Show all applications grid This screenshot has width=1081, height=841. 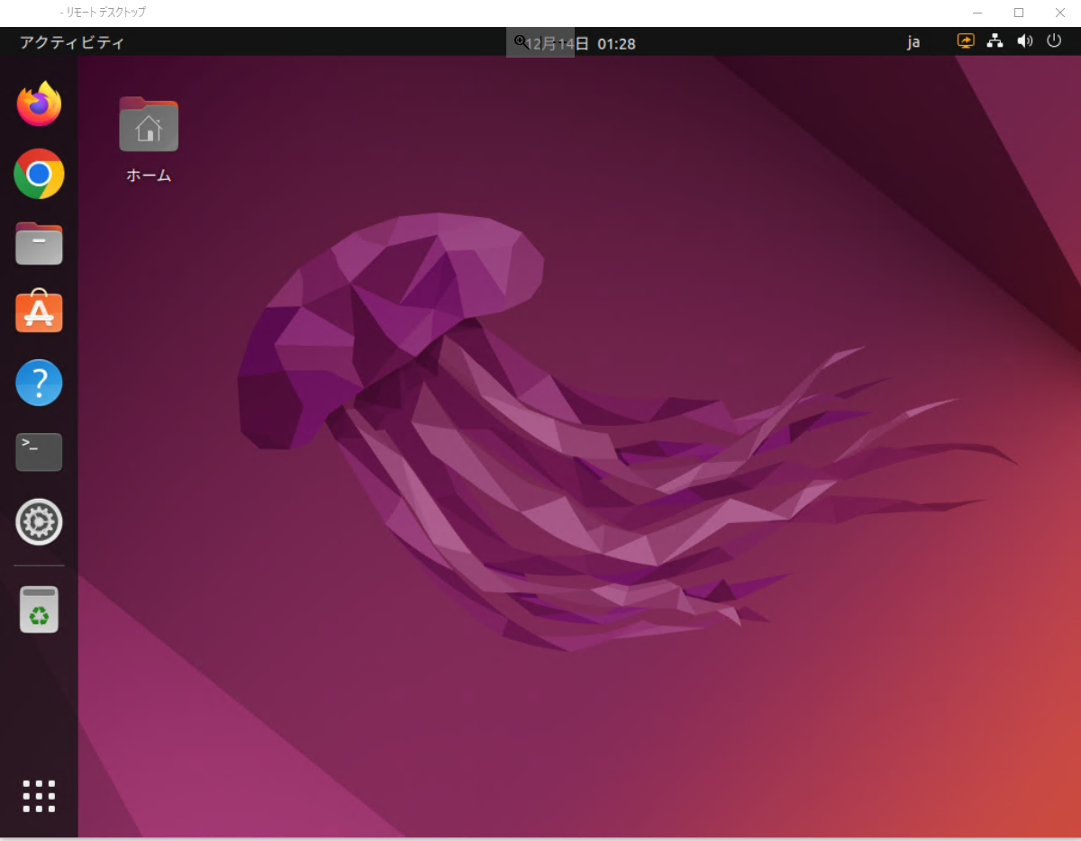pos(39,796)
